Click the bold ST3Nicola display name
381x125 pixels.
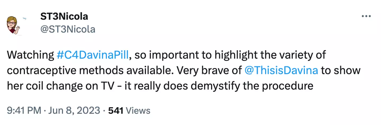pyautogui.click(x=64, y=17)
